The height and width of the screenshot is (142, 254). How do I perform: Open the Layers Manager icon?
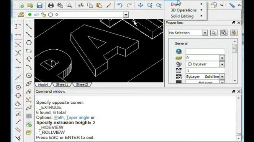click(x=21, y=15)
